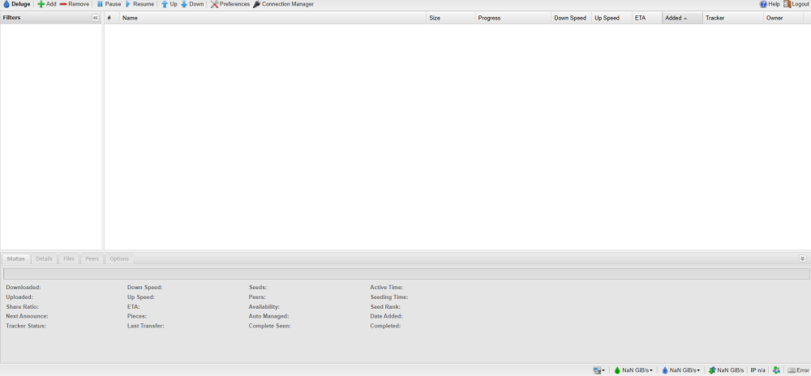
Task: Click the Add torrent plus icon
Action: click(x=41, y=4)
